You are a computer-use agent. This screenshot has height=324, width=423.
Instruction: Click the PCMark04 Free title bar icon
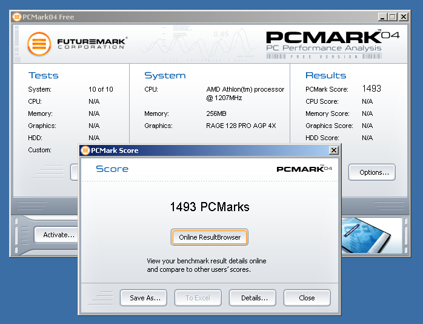point(17,17)
